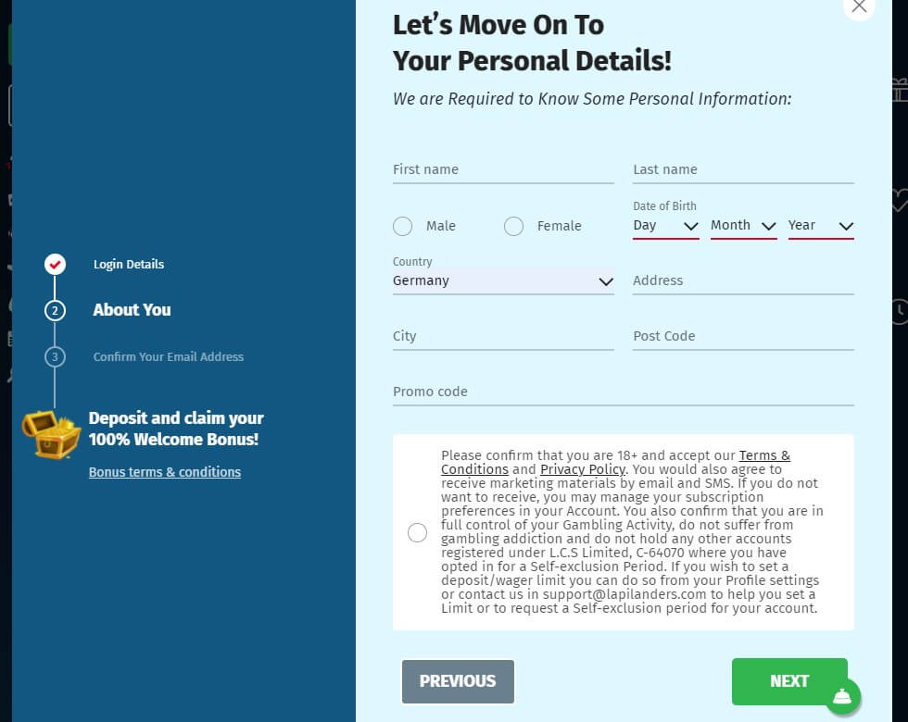Screen dimensions: 908x722
Task: Open support chat via bell icon
Action: (x=842, y=696)
